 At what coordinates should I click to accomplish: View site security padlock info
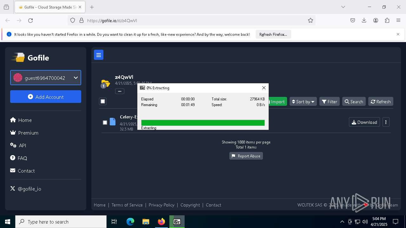tap(82, 20)
